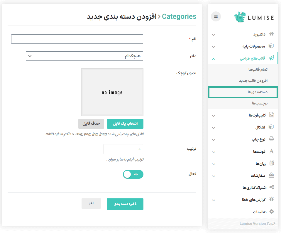Click the Categories breadcrumb link
Screen dimensions: 281x233
click(179, 16)
